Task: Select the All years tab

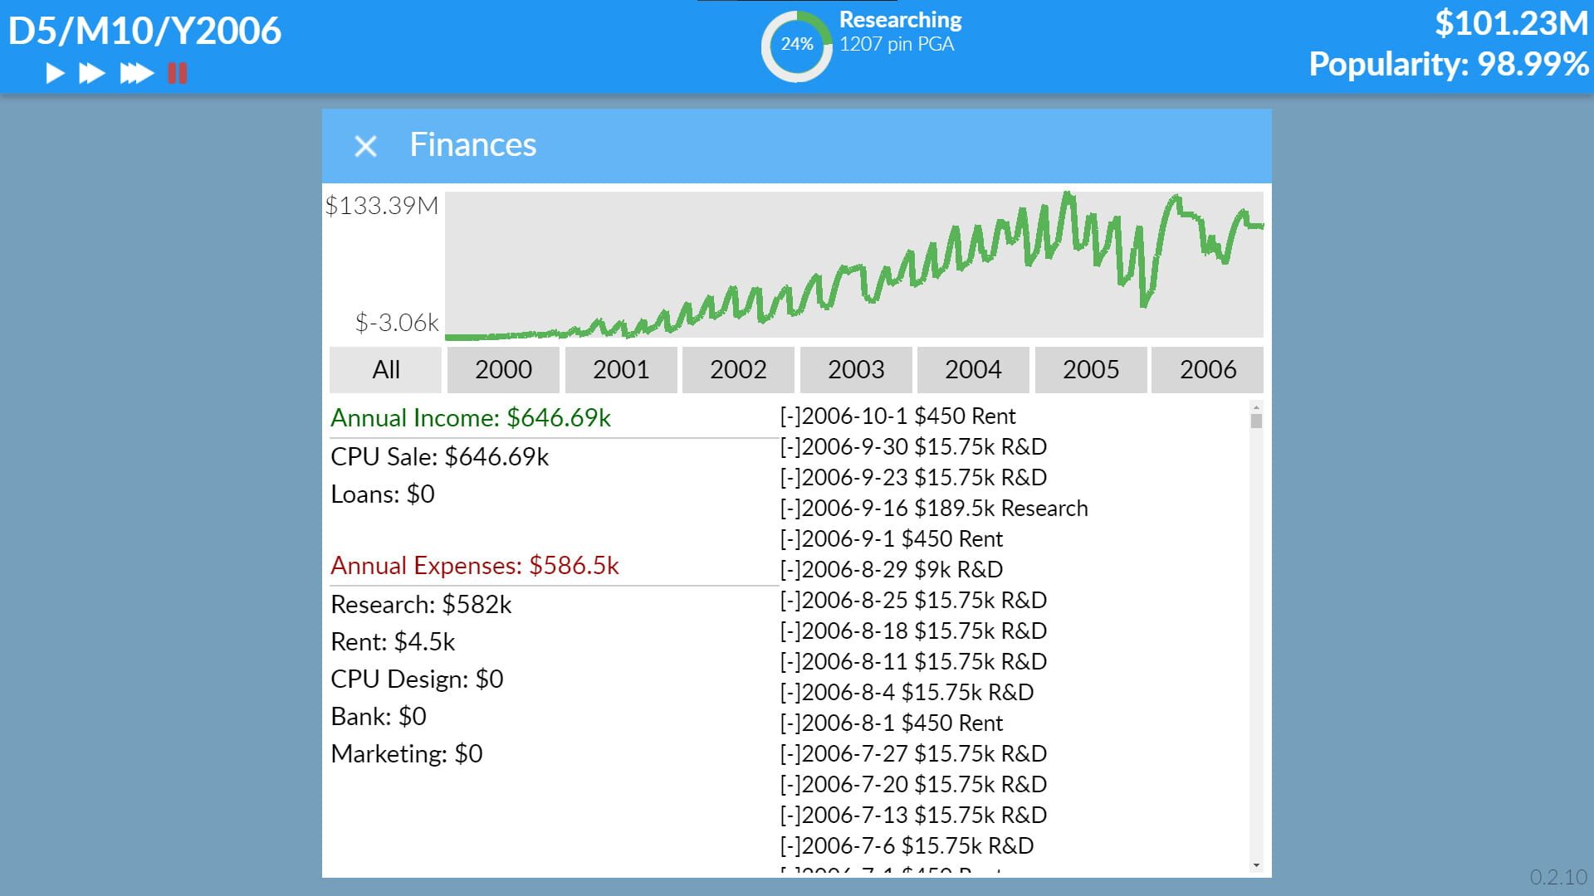Action: [x=386, y=369]
